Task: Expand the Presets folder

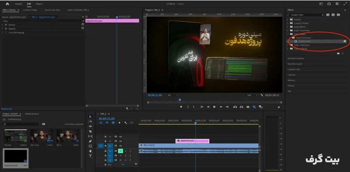Action: (288, 20)
